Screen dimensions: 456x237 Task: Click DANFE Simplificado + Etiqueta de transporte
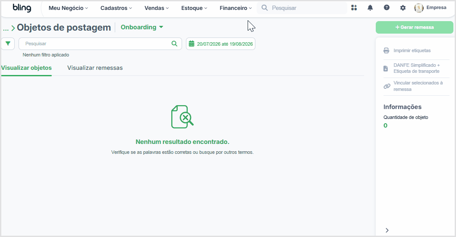tap(416, 68)
